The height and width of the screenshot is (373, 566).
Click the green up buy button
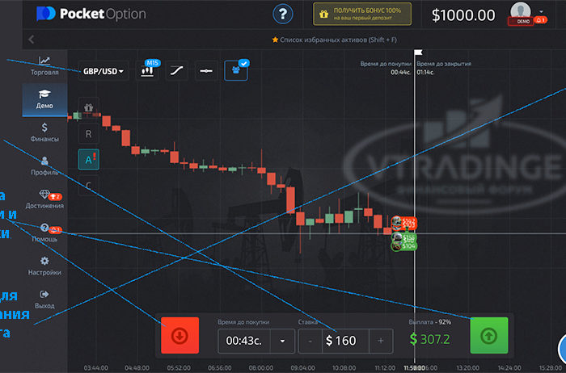489,335
